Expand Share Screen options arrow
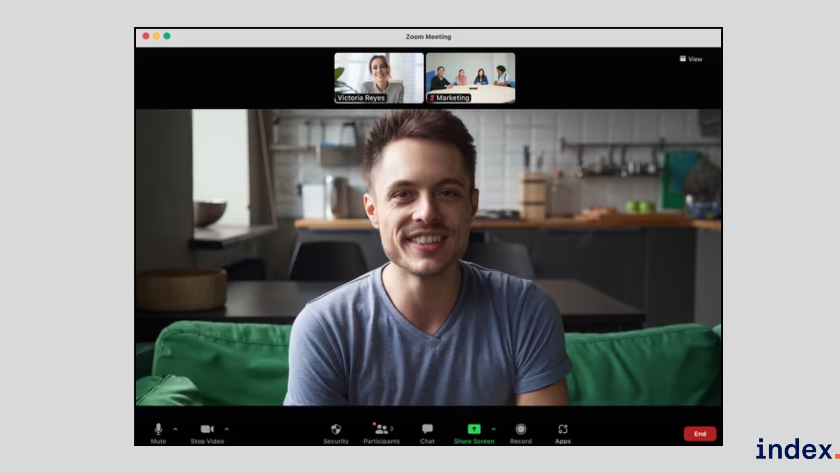The width and height of the screenshot is (840, 473). [494, 429]
